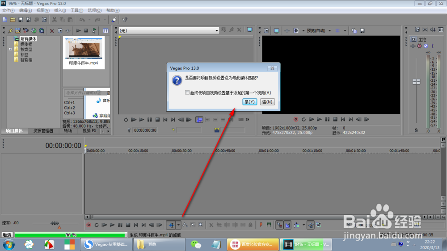Switch to the 资源管理器 tab

pyautogui.click(x=43, y=131)
